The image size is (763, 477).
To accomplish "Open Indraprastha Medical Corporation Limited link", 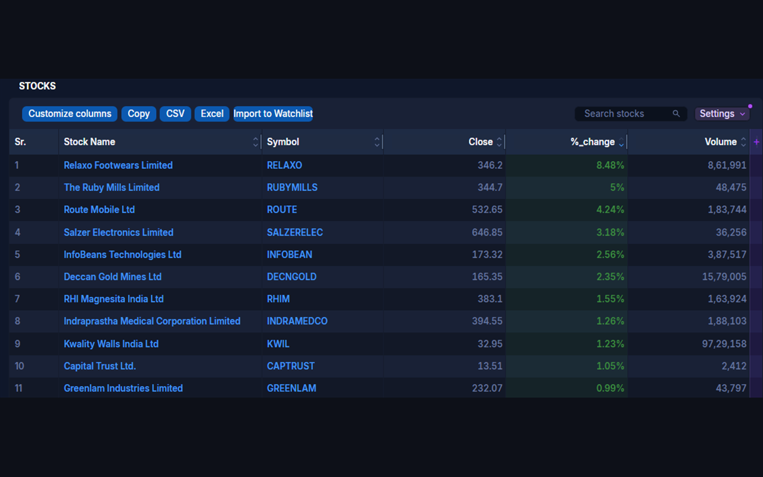I will (152, 321).
